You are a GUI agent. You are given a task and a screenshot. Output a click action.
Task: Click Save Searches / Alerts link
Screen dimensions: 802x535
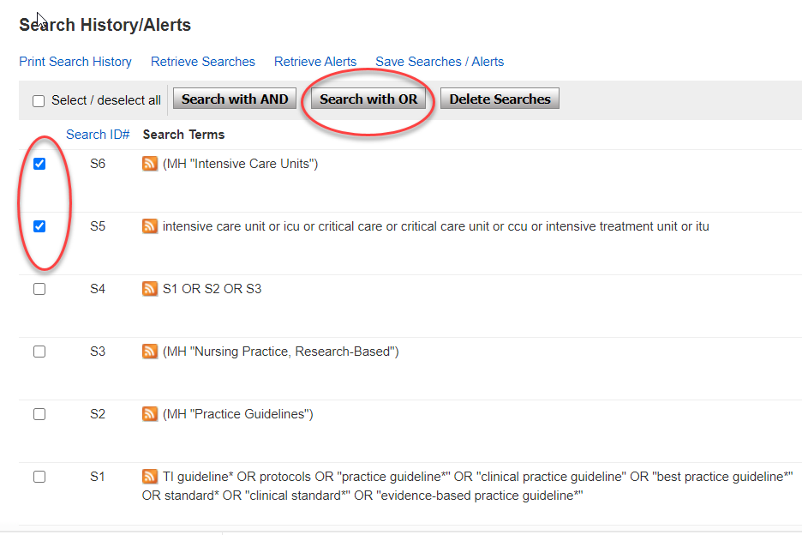(440, 62)
